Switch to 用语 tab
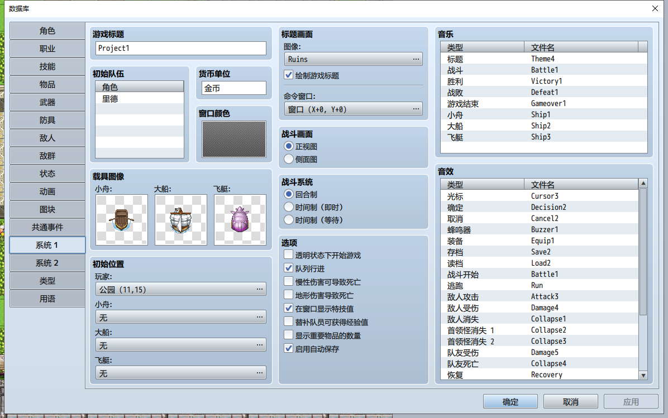The width and height of the screenshot is (668, 418). 47,299
